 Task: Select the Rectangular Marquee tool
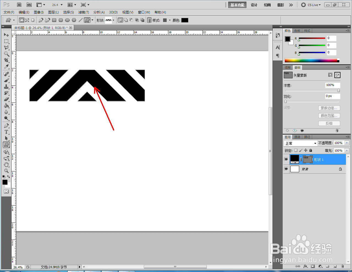6,41
